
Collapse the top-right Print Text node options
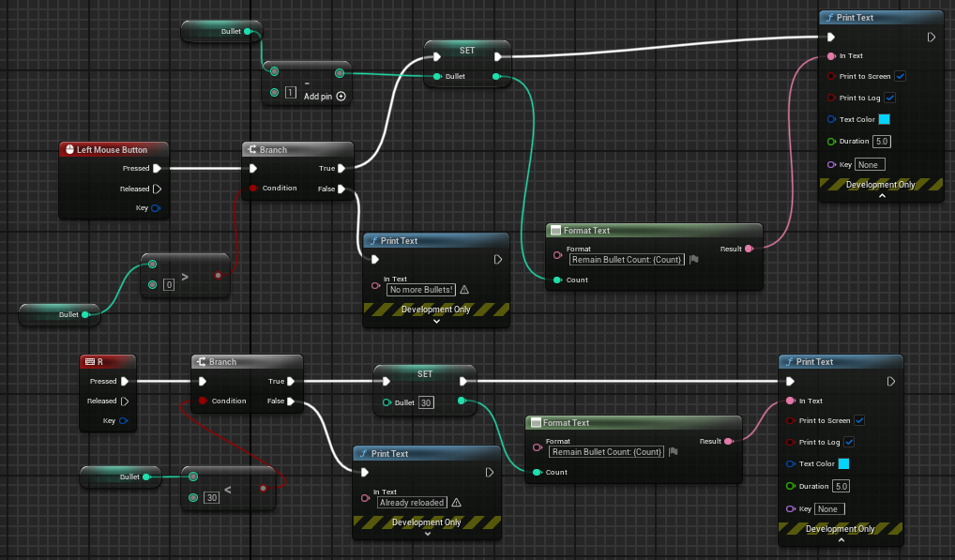pos(882,196)
